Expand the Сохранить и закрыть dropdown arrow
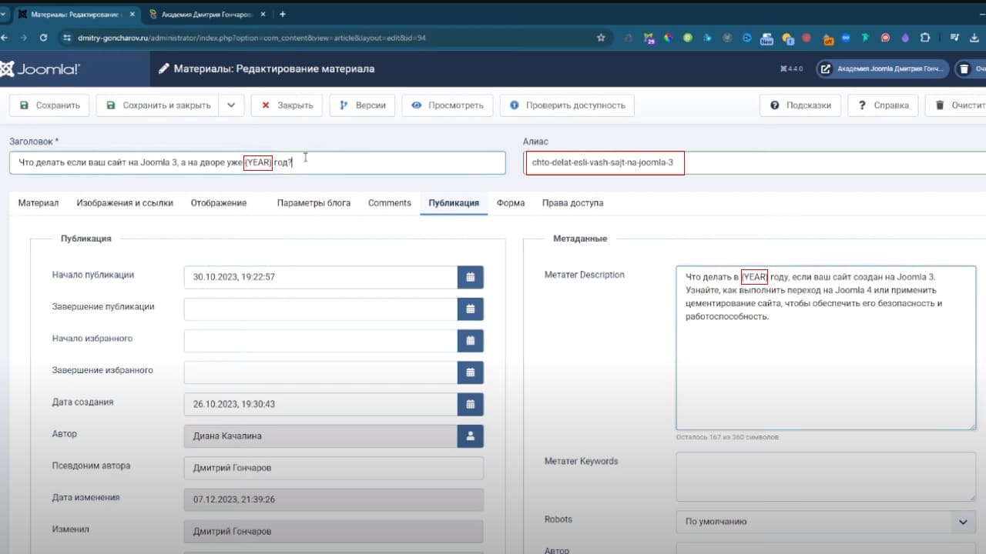This screenshot has width=986, height=554. (231, 105)
